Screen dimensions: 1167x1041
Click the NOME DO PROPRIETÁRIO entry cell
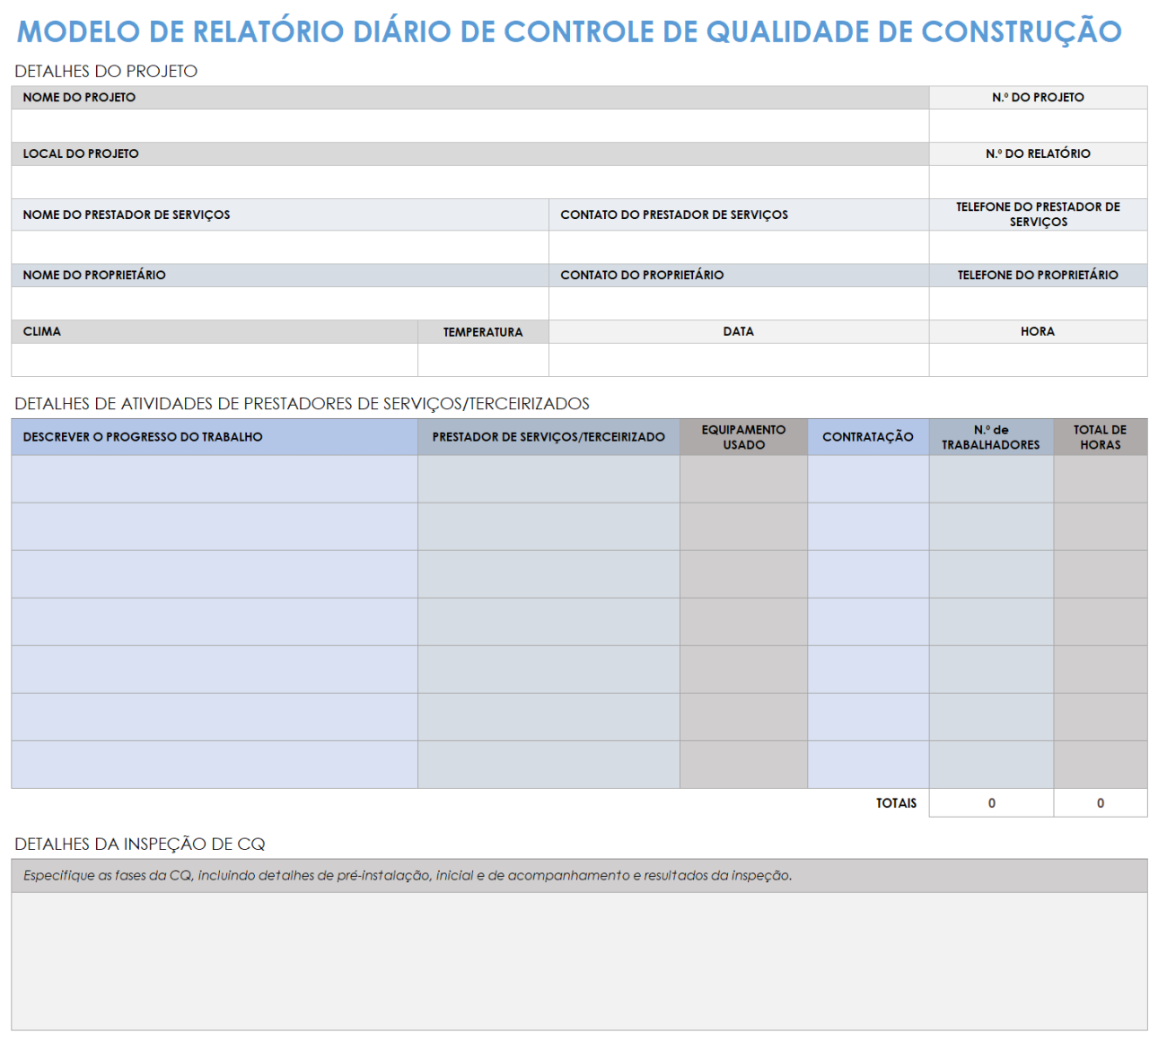coord(278,302)
